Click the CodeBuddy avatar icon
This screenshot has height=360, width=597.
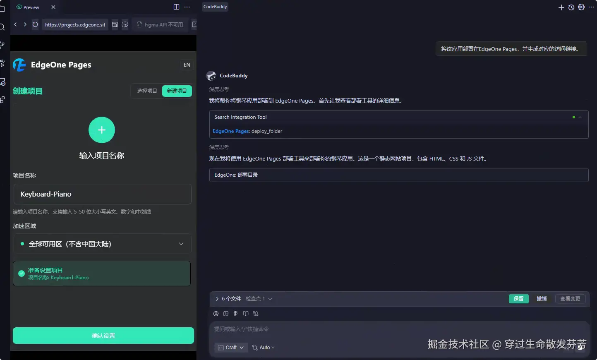(x=211, y=76)
